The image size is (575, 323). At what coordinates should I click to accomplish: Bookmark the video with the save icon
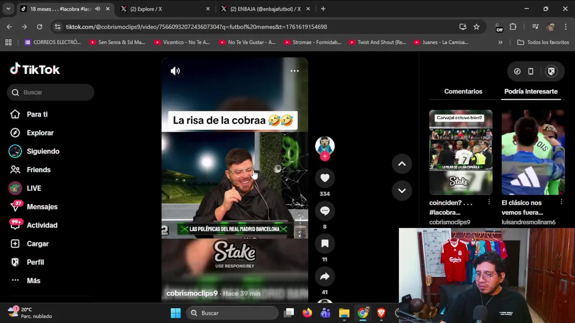point(325,244)
